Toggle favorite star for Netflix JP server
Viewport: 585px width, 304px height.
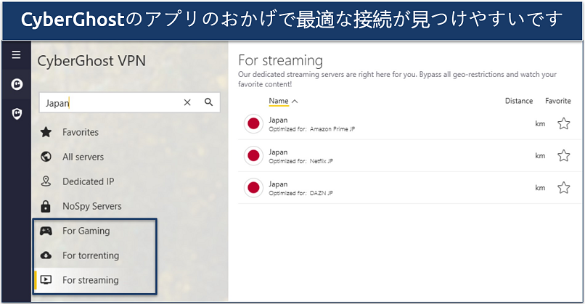click(x=563, y=156)
